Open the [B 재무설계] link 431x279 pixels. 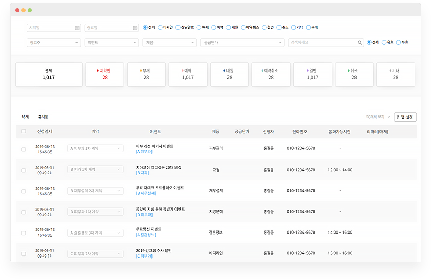coord(146,193)
